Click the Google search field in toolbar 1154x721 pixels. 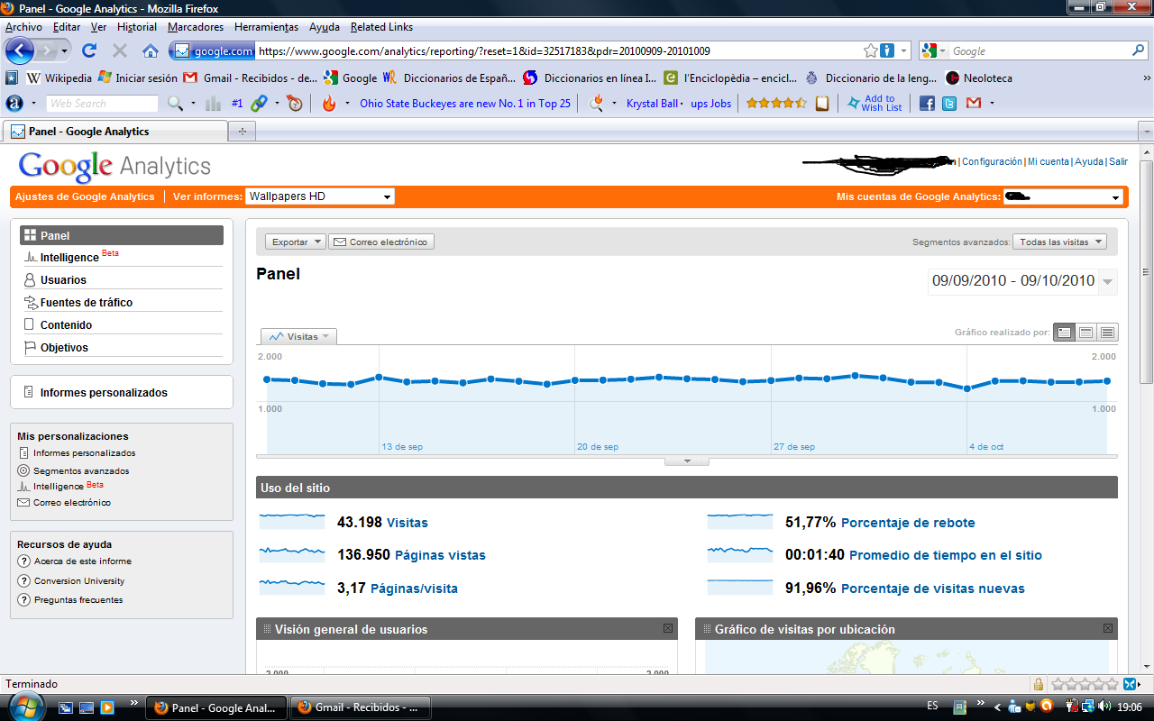click(x=1040, y=50)
